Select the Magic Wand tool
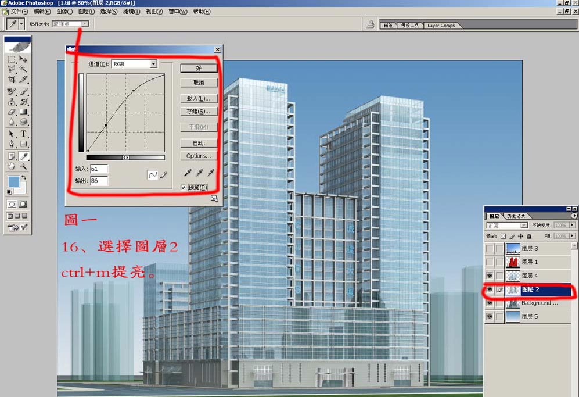 (24, 69)
